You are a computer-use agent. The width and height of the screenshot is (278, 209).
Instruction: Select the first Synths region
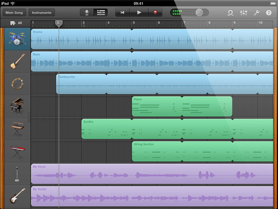point(106,129)
